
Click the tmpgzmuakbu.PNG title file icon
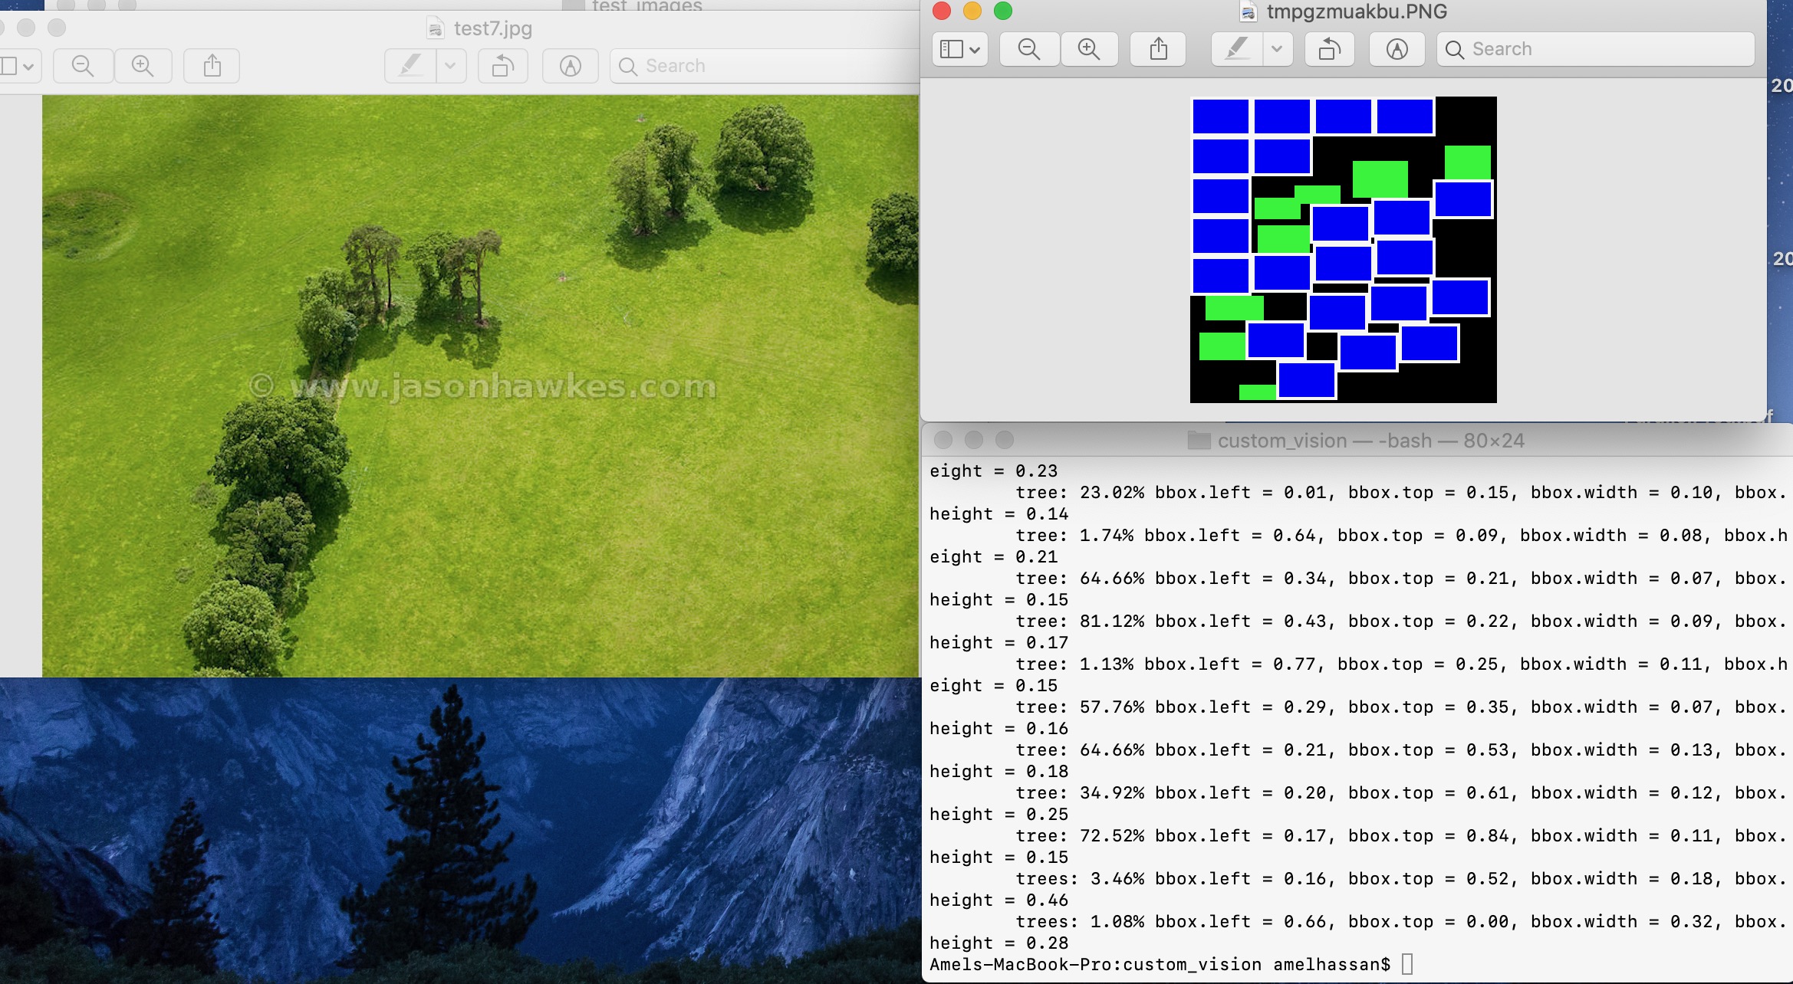1249,12
